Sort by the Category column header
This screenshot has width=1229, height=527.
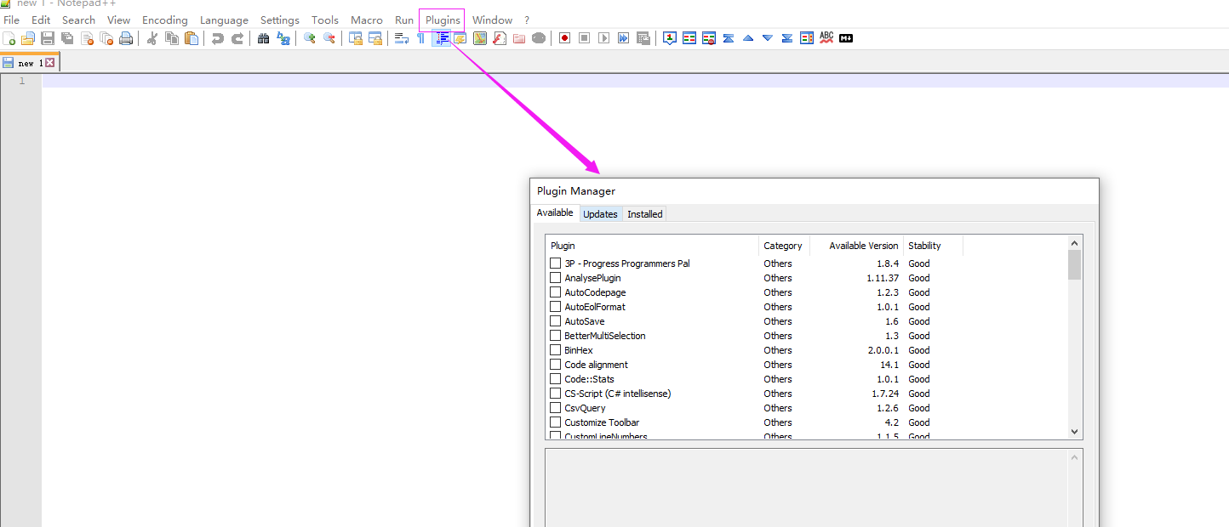coord(784,246)
